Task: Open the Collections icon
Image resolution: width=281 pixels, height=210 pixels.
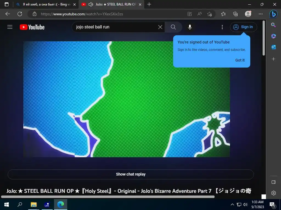Action: [235, 14]
